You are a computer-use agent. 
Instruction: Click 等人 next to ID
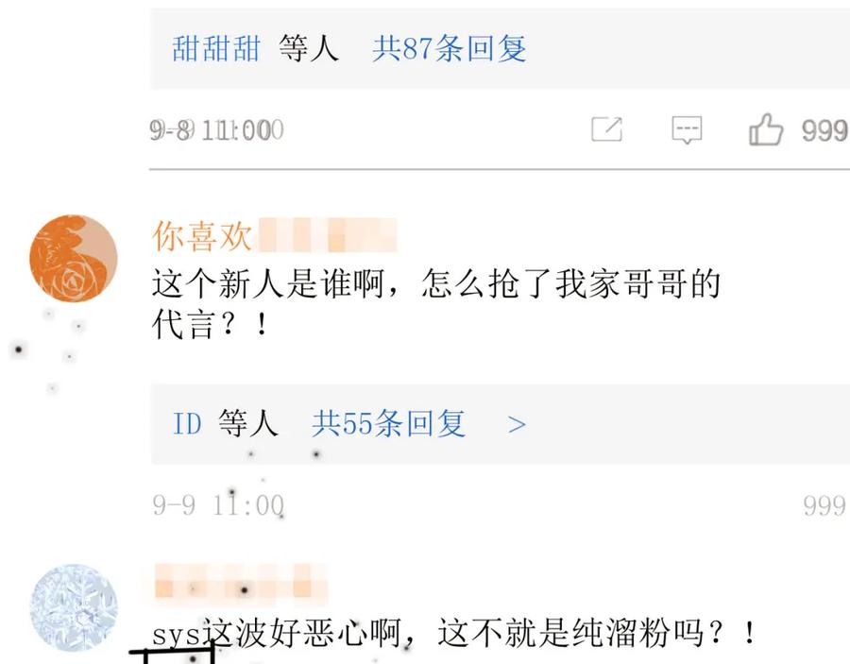tap(248, 424)
